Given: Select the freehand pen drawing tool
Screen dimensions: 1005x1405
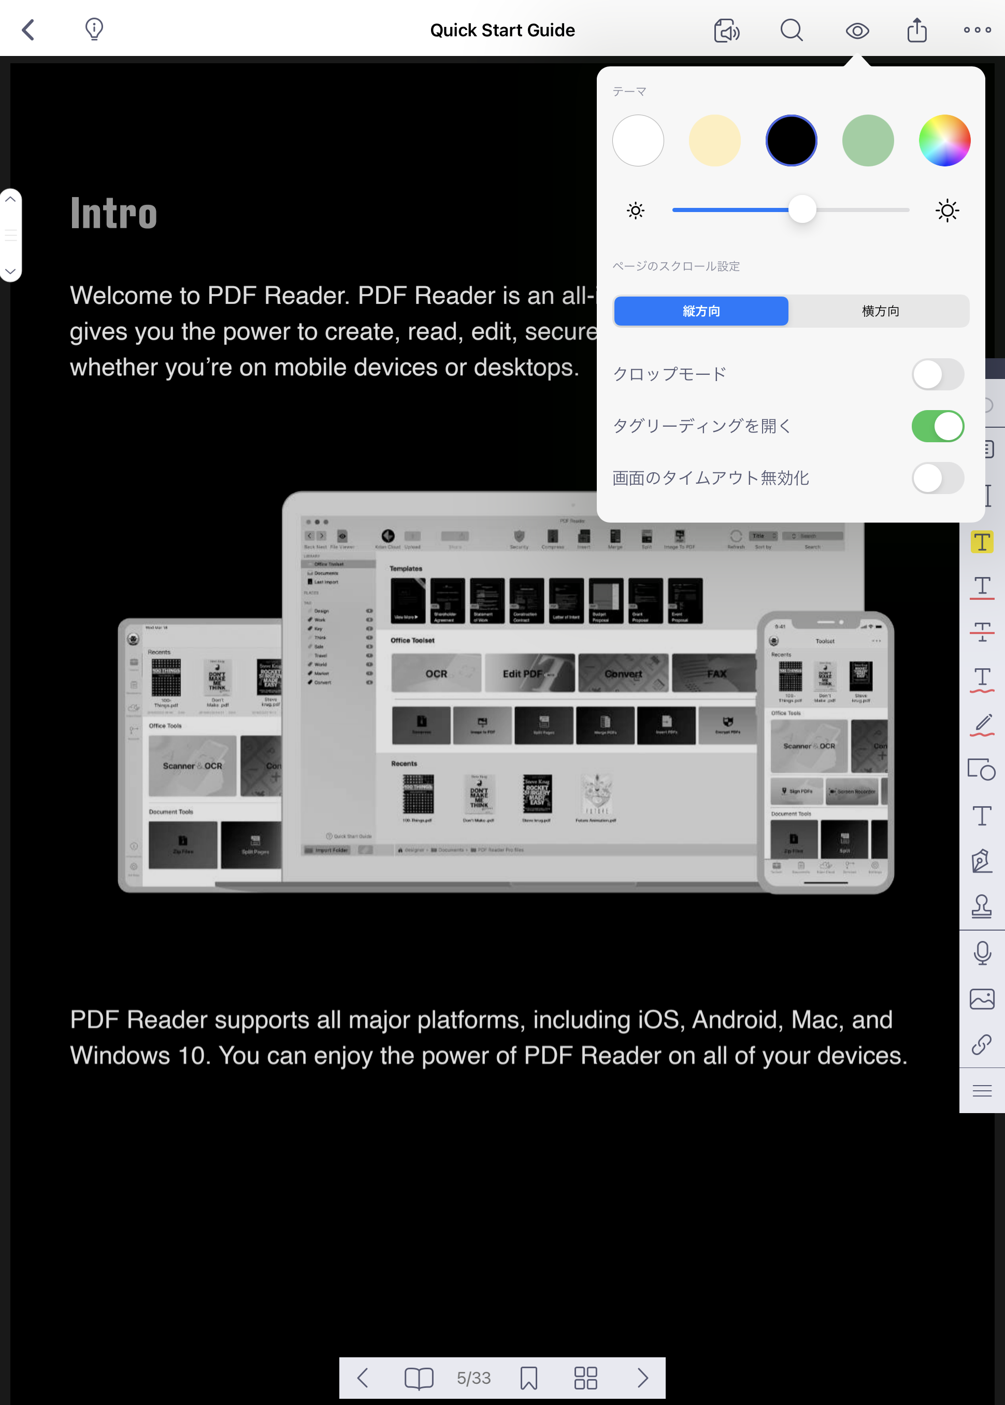Looking at the screenshot, I should [982, 724].
